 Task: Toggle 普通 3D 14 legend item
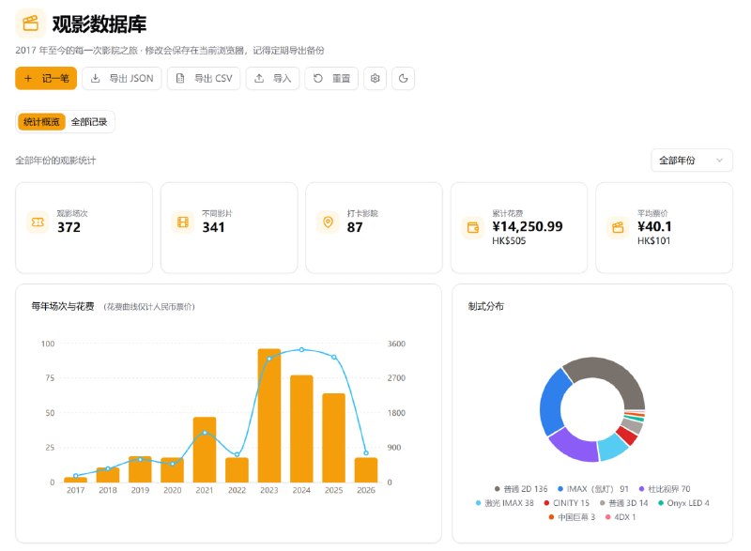coord(624,503)
